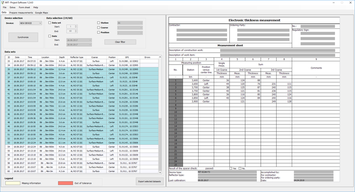Check the Yes box for spacer check
355x192 pixels.
point(231,168)
